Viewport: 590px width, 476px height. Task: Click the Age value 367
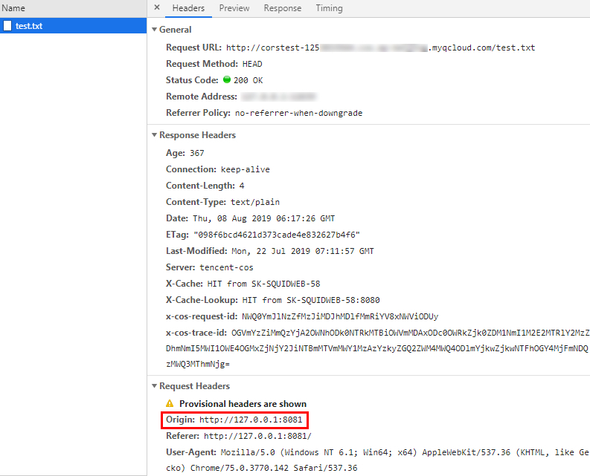click(197, 153)
